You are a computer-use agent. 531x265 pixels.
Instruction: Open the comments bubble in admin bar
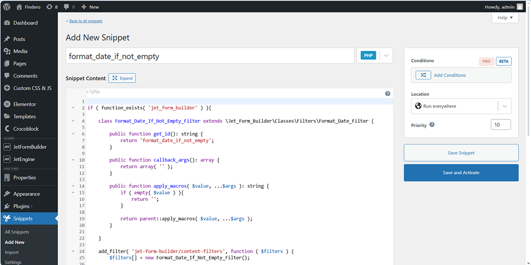[69, 7]
